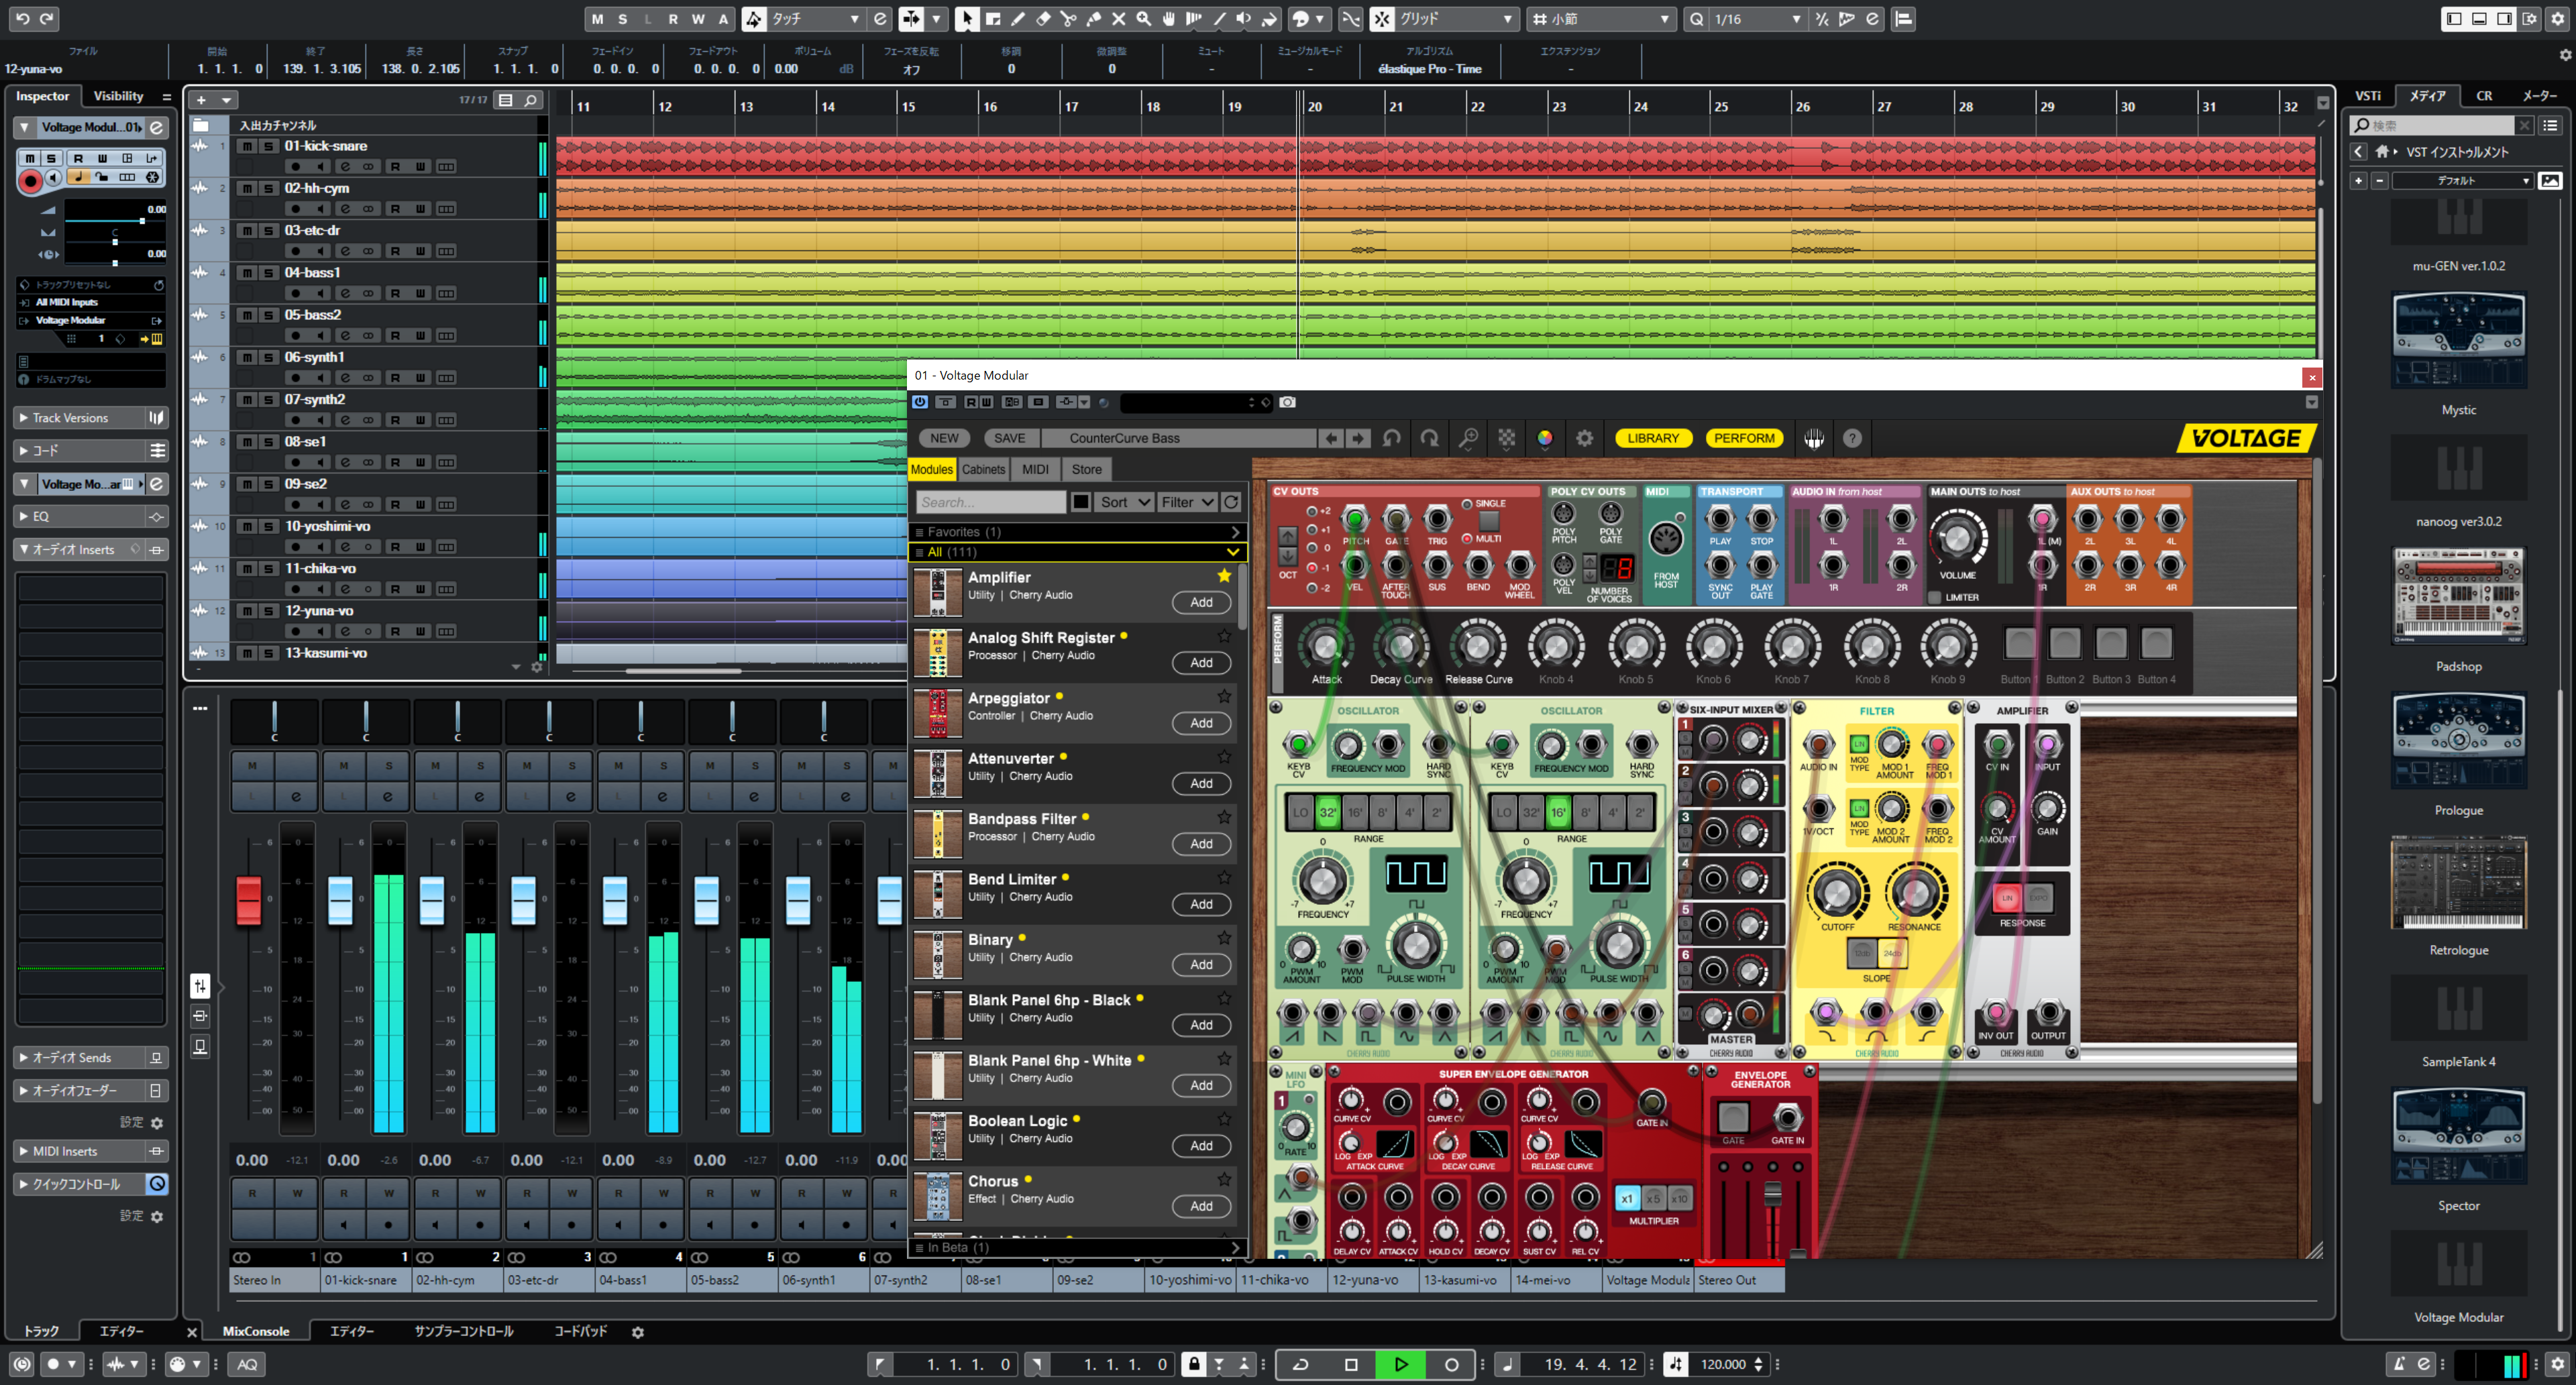Add the Arpeggiator module
The height and width of the screenshot is (1385, 2576).
click(1201, 723)
